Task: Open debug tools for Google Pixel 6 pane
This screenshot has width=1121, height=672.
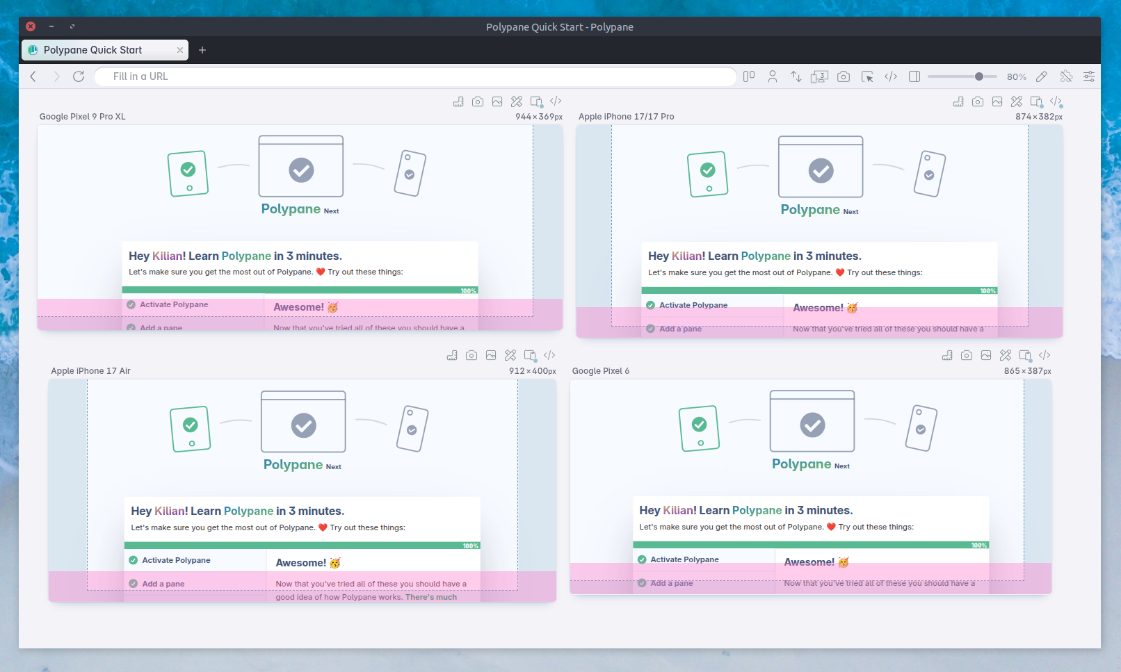Action: click(x=1006, y=355)
